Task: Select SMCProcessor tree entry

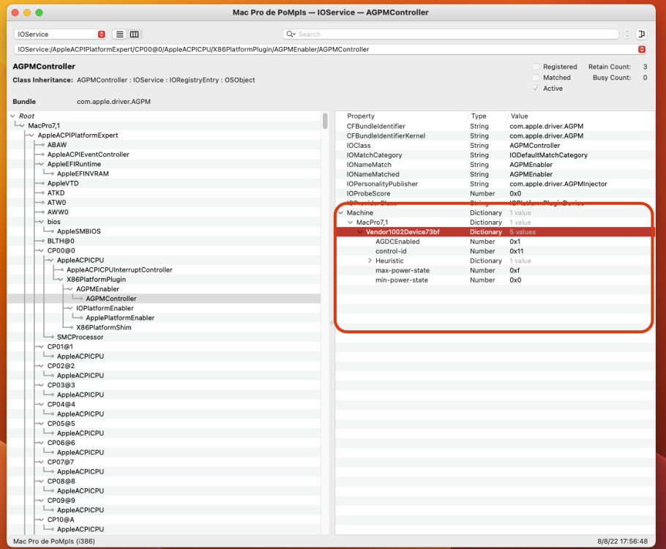Action: tap(81, 337)
